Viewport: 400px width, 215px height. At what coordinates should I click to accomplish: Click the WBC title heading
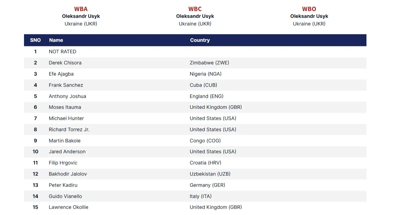[x=195, y=9]
